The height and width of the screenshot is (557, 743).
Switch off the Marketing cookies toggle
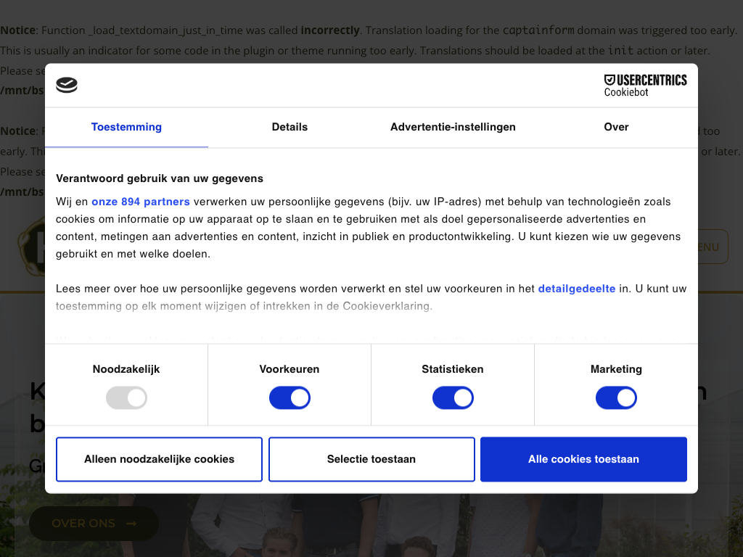click(616, 397)
